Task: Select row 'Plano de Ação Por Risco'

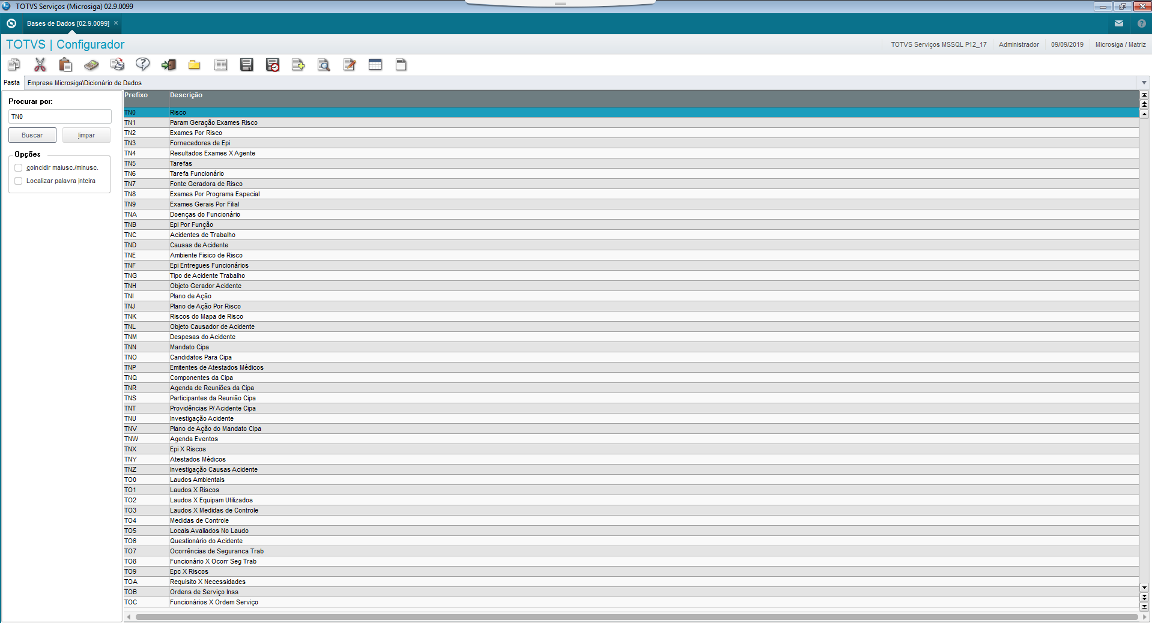Action: coord(631,306)
